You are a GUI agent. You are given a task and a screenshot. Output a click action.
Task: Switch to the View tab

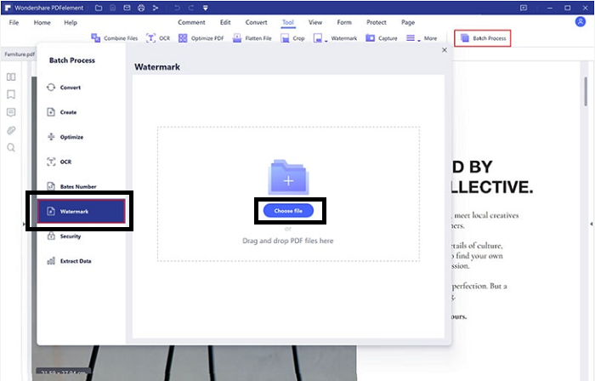315,22
